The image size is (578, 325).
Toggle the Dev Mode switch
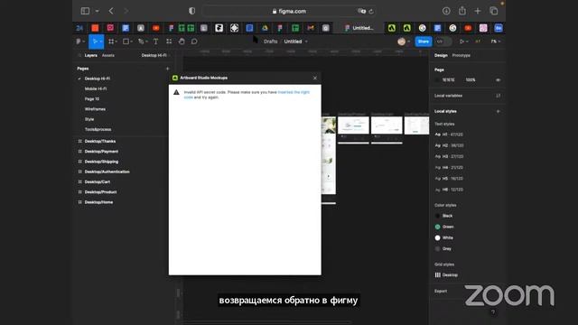(x=443, y=42)
